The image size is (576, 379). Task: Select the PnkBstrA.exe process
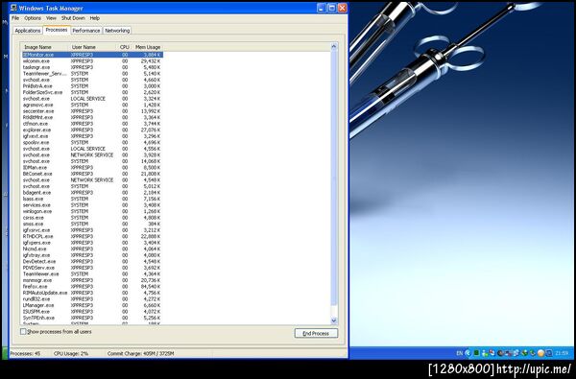click(92, 86)
